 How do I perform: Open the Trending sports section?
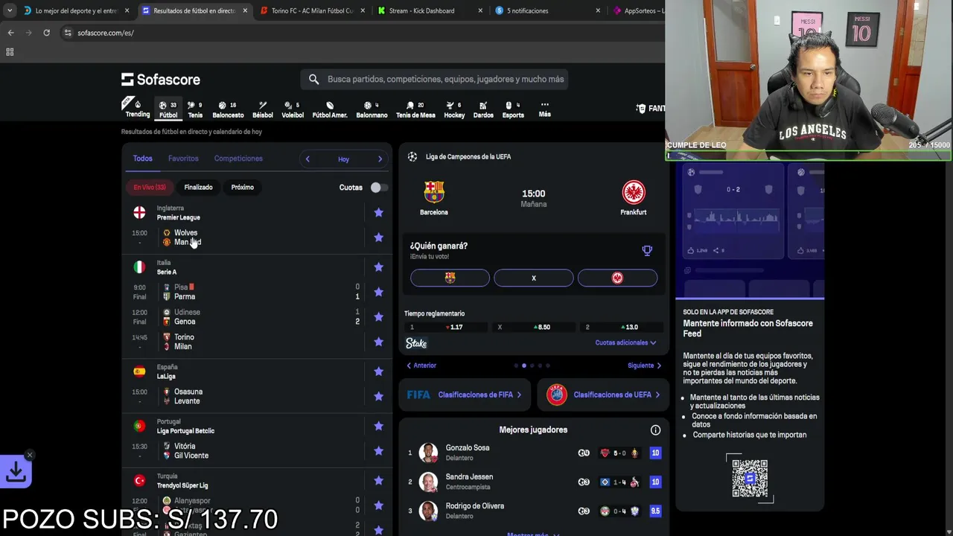pos(137,109)
